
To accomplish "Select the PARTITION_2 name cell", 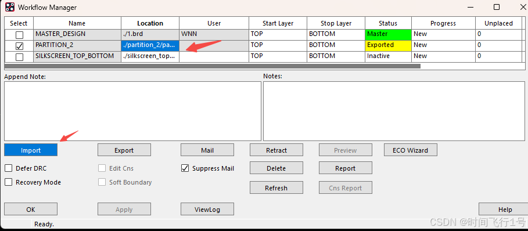I will [x=77, y=46].
